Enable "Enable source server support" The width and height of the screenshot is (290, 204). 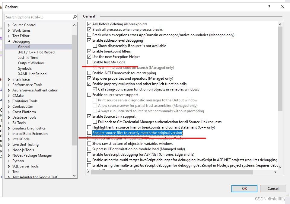pos(89,94)
